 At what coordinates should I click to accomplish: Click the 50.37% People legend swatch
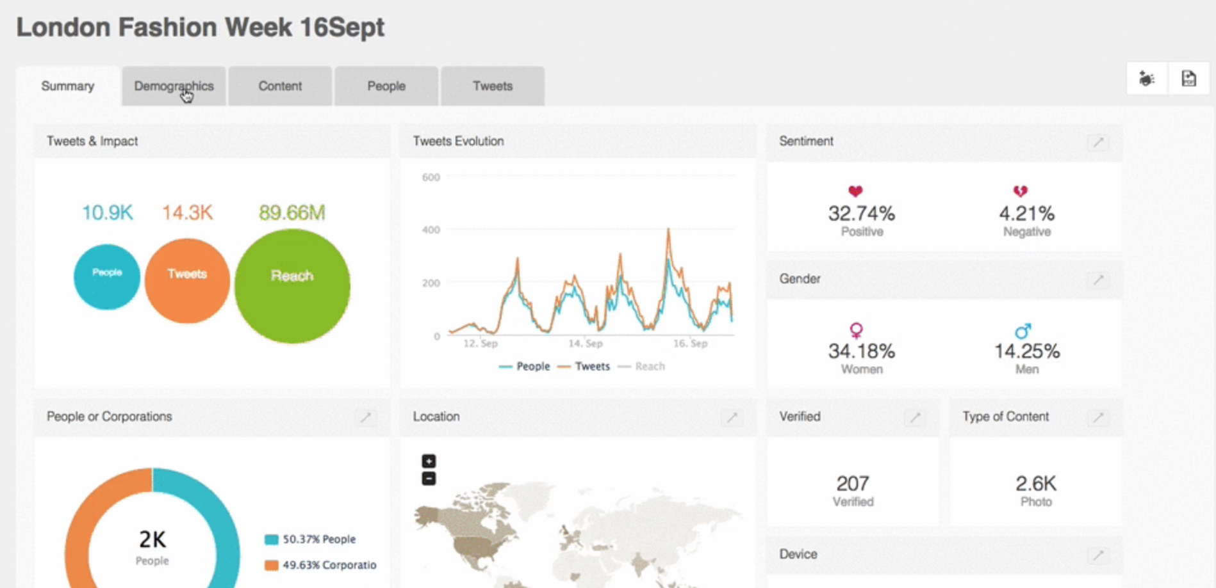(272, 539)
